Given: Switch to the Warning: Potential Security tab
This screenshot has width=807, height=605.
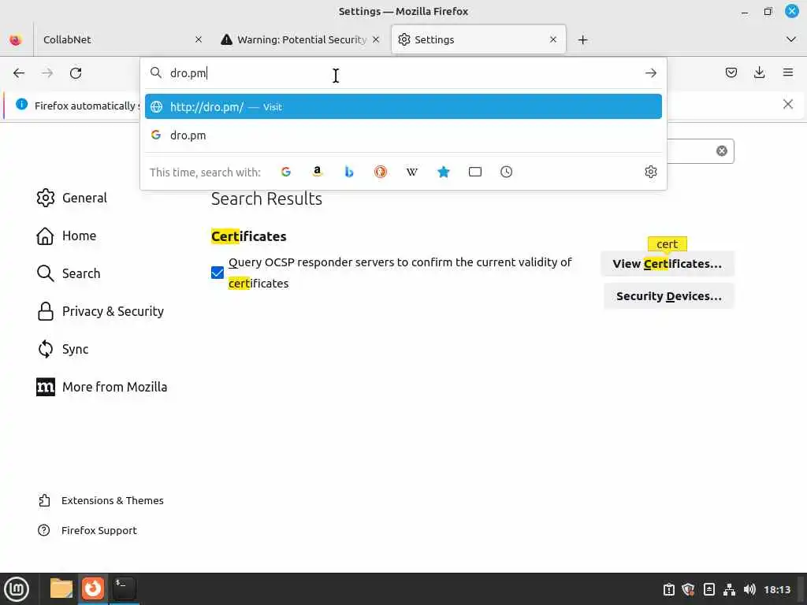Looking at the screenshot, I should coord(301,39).
